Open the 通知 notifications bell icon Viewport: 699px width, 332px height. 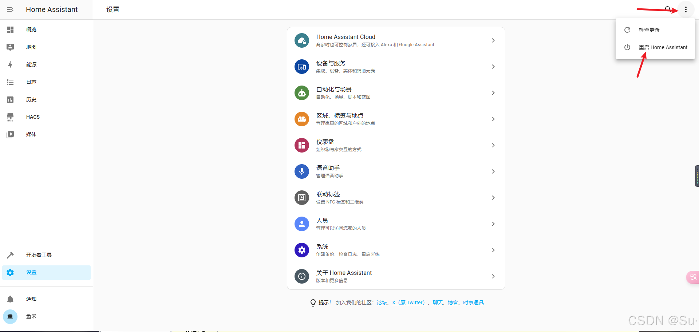click(10, 299)
